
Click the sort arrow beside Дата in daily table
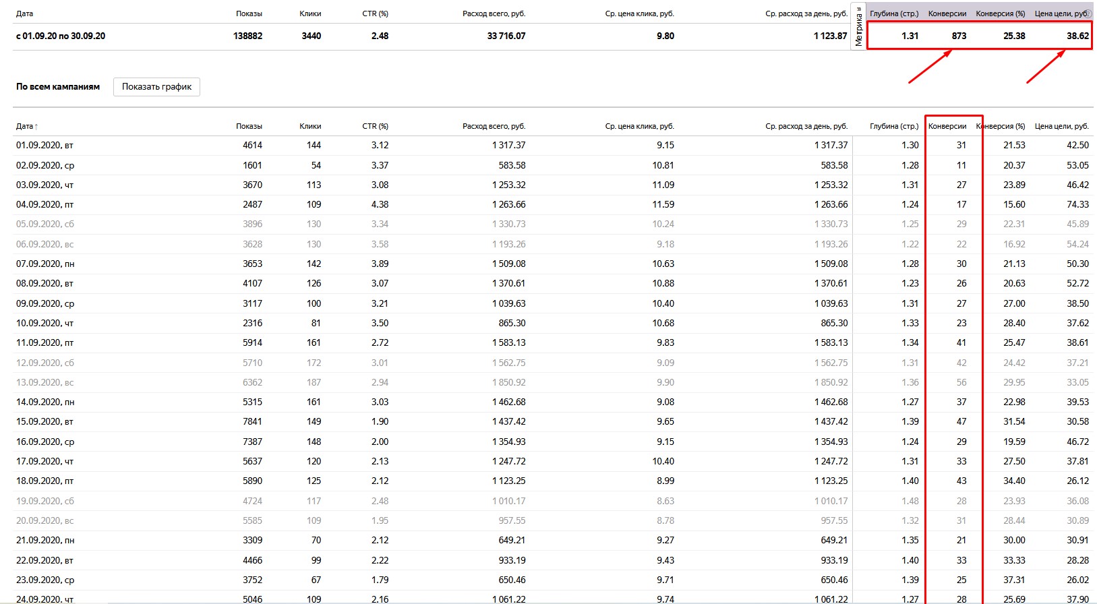[36, 127]
